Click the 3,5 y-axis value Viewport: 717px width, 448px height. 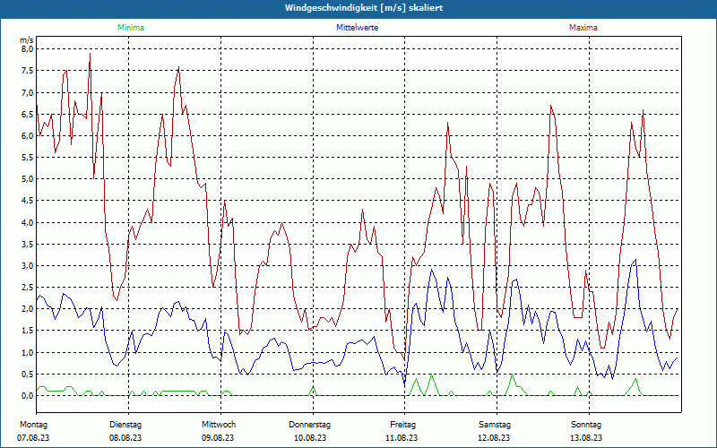click(28, 244)
